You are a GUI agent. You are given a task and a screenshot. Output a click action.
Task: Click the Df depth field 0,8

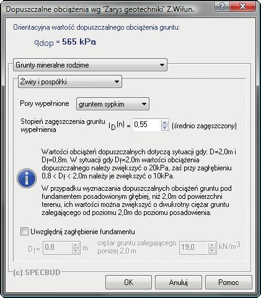pos(57,248)
